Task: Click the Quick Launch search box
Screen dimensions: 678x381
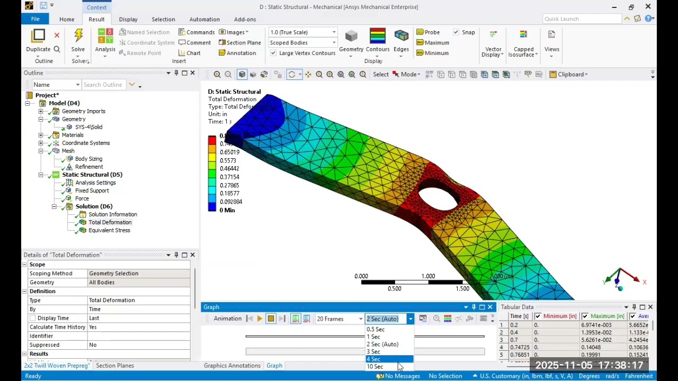Action: coord(582,19)
